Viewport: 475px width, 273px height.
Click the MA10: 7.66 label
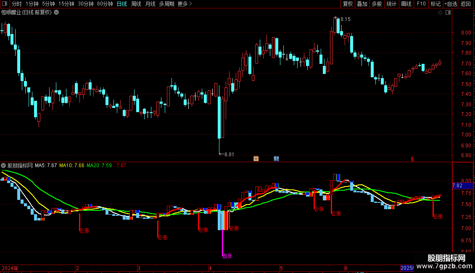pyautogui.click(x=72, y=165)
